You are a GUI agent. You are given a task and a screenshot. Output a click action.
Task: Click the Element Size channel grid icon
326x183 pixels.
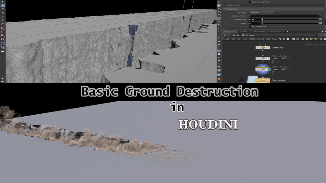(320, 19)
